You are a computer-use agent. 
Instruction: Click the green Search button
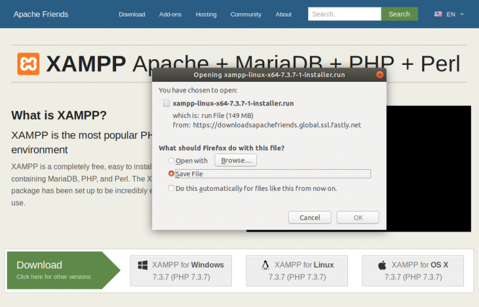399,14
